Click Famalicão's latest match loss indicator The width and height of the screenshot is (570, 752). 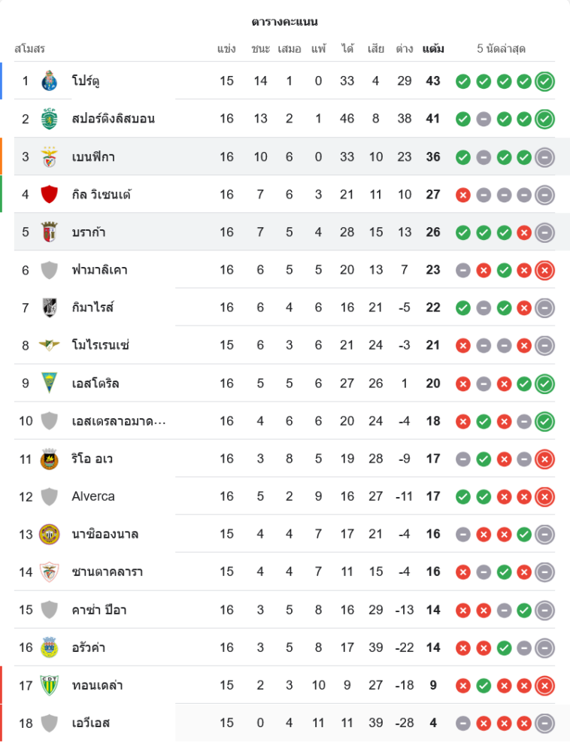[x=545, y=270]
